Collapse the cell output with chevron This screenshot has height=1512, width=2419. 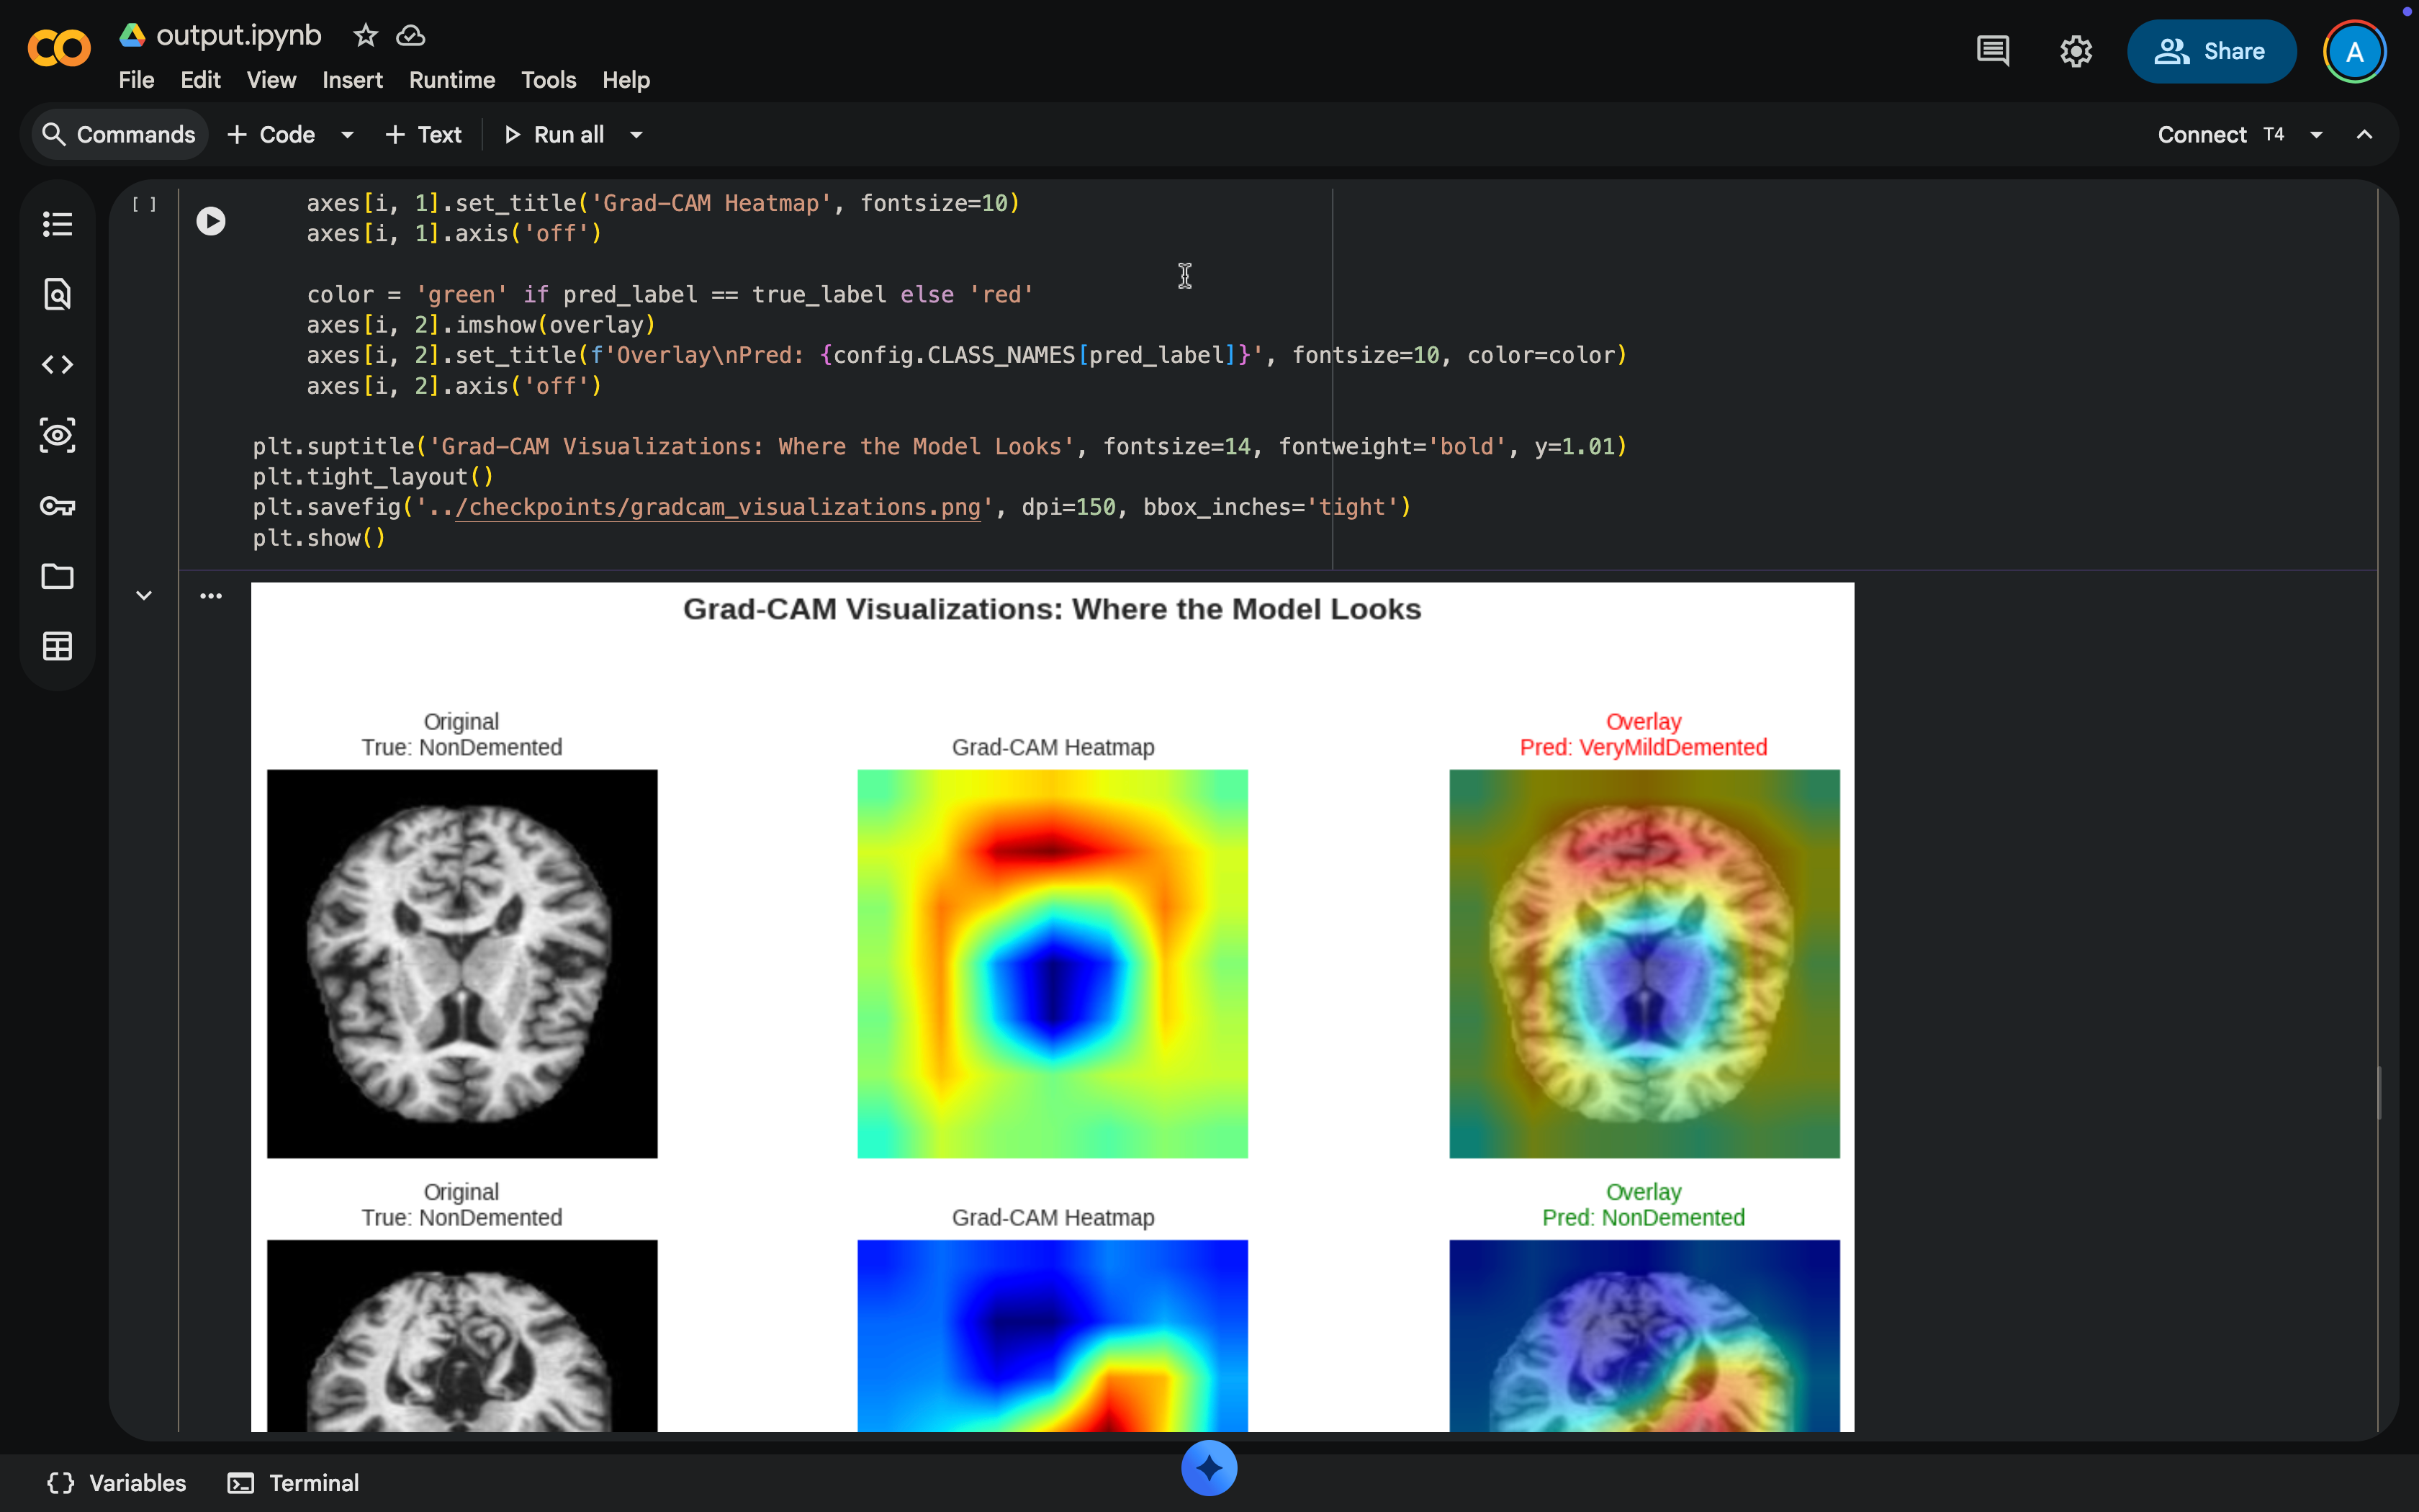144,596
